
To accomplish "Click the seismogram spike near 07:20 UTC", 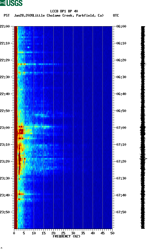I will 144,159.
